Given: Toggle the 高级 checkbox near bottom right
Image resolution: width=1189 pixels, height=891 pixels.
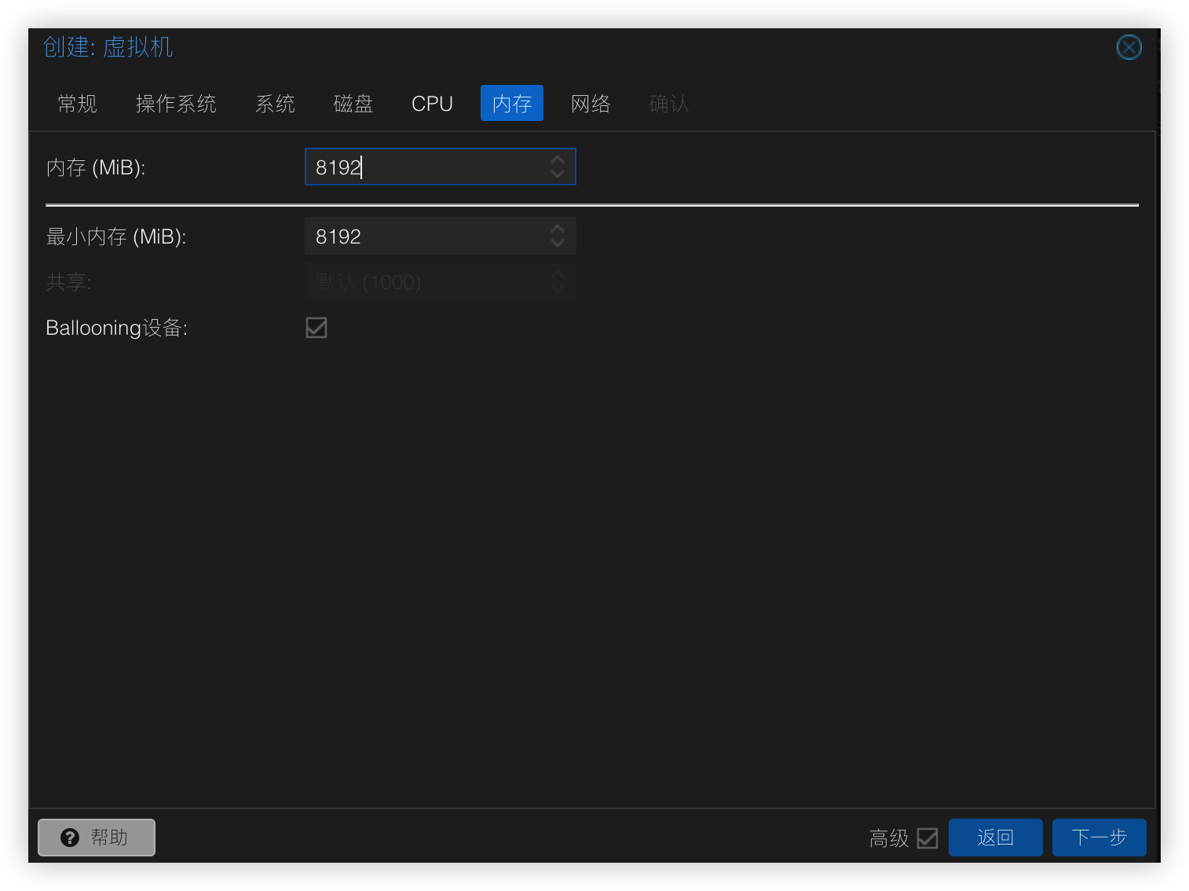Looking at the screenshot, I should [x=928, y=838].
